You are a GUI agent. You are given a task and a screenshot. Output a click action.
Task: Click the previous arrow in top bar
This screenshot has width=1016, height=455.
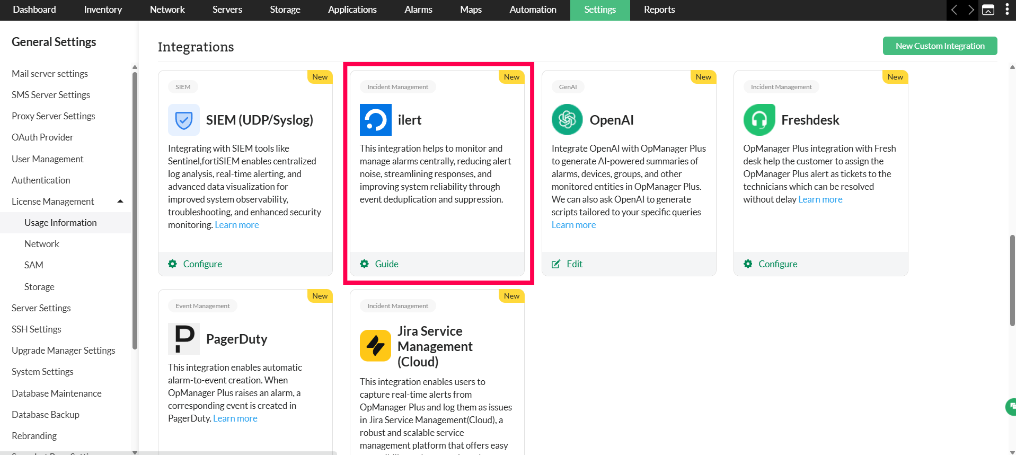(954, 10)
